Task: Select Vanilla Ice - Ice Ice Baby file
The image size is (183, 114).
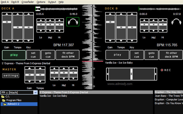Action: click(96, 96)
